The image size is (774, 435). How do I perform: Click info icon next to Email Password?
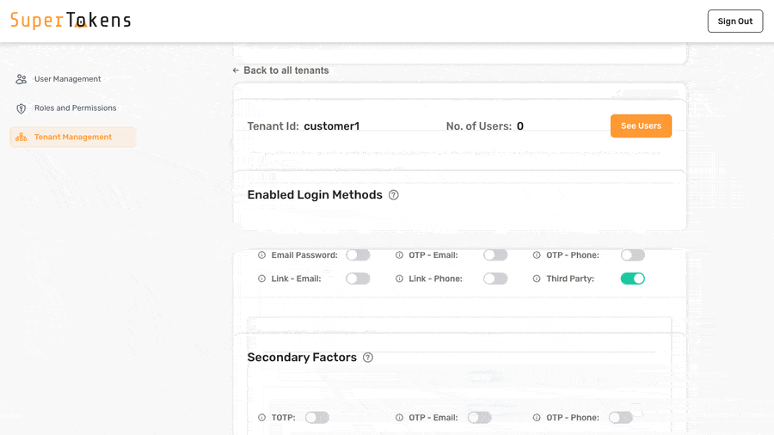point(262,255)
